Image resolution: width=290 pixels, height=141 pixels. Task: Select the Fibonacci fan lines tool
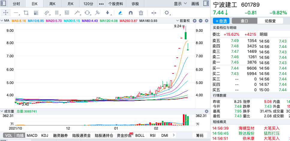[36, 13]
